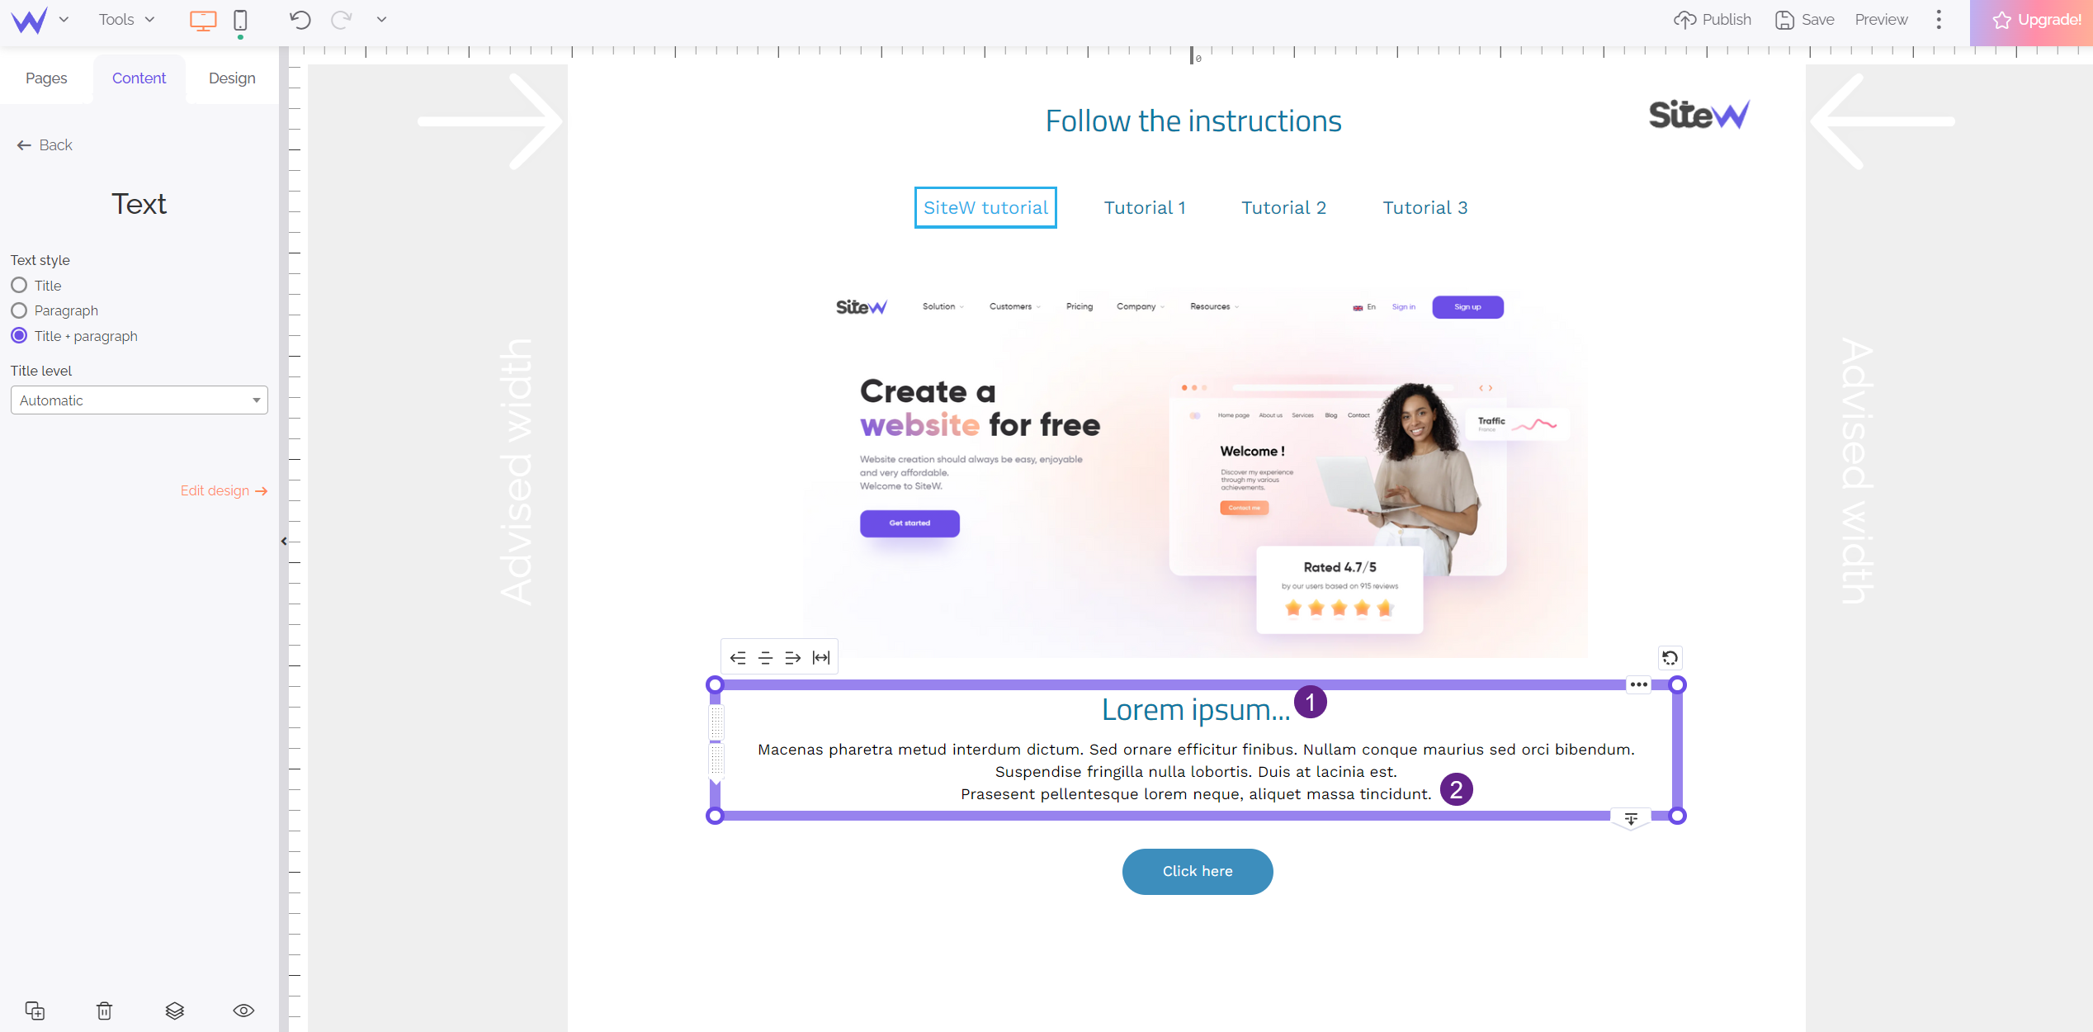Click the layers stack icon

click(175, 1010)
